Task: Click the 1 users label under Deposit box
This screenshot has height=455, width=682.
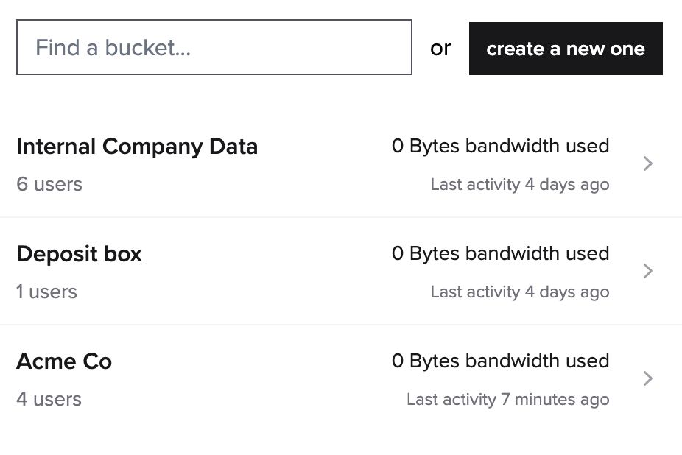Action: [46, 292]
